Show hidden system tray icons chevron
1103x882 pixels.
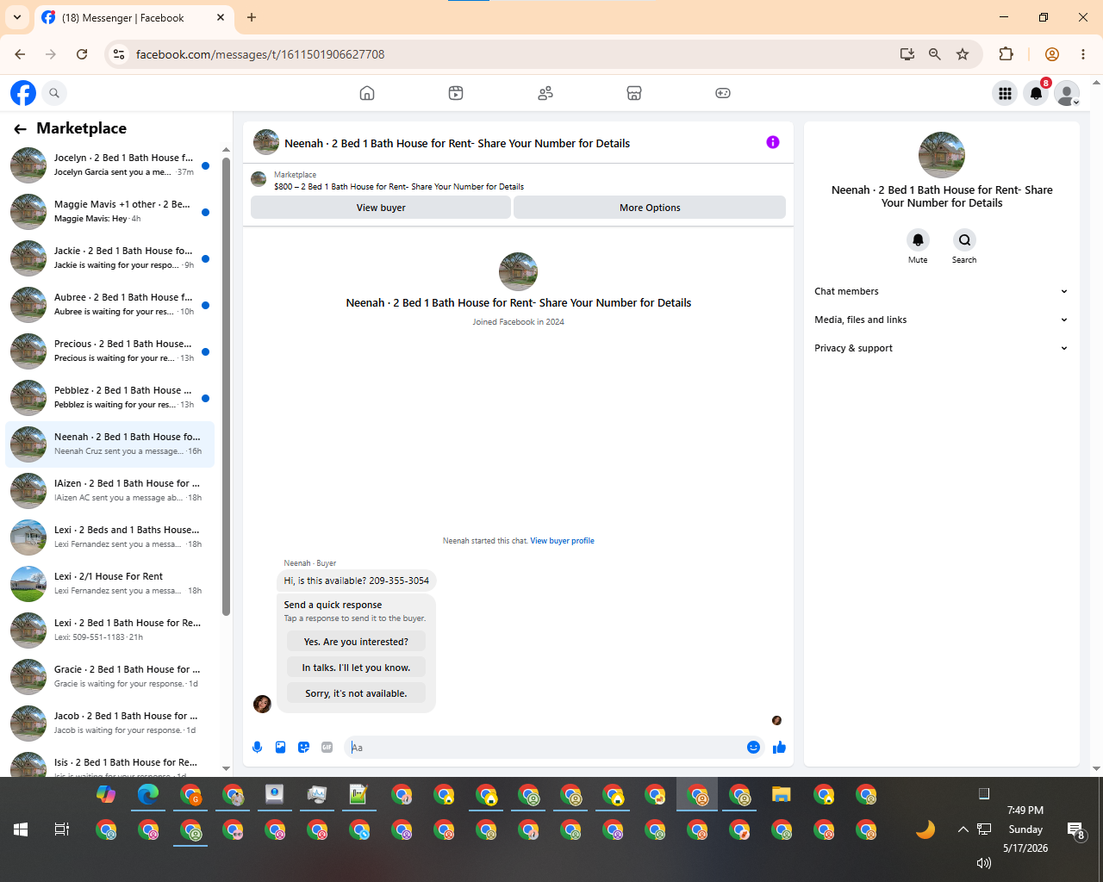coord(963,829)
